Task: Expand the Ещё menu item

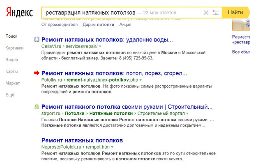Action: click(10, 95)
